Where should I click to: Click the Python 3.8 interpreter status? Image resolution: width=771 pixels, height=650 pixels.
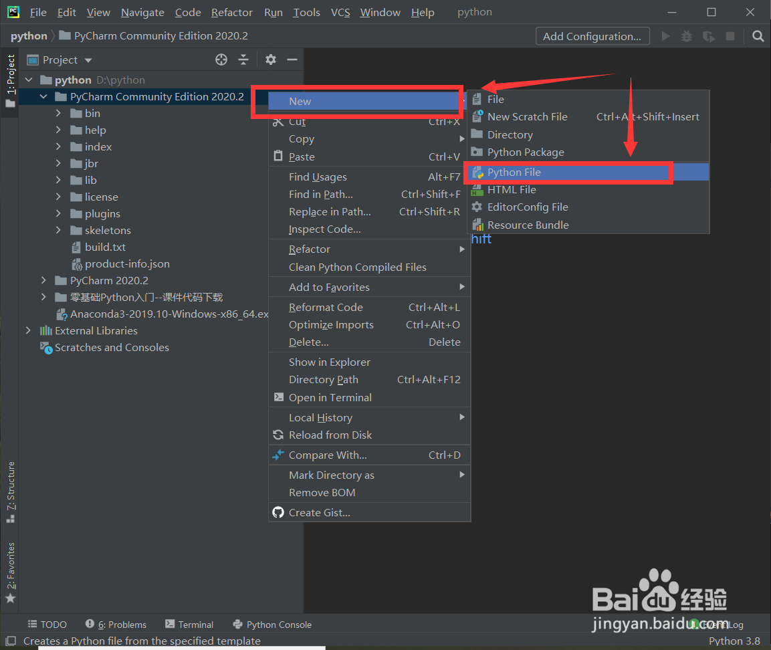tap(734, 641)
